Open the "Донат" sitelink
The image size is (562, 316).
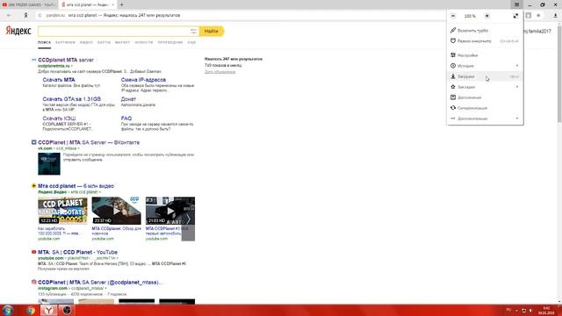[128, 99]
